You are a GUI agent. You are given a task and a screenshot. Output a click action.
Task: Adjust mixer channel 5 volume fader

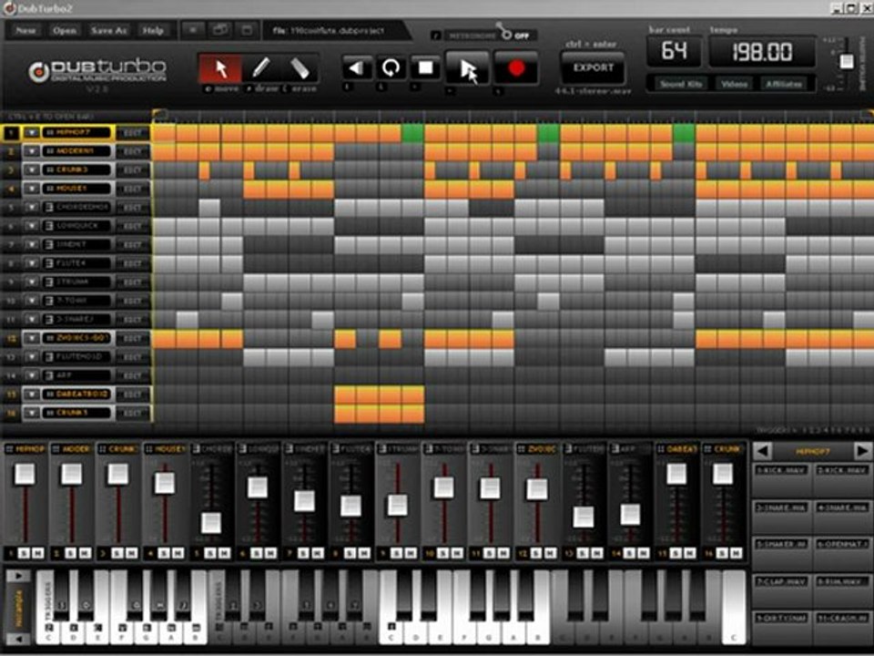point(211,523)
